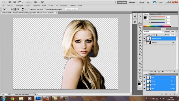
Task: Expand more workspaces chevron
Action: tap(148, 2)
